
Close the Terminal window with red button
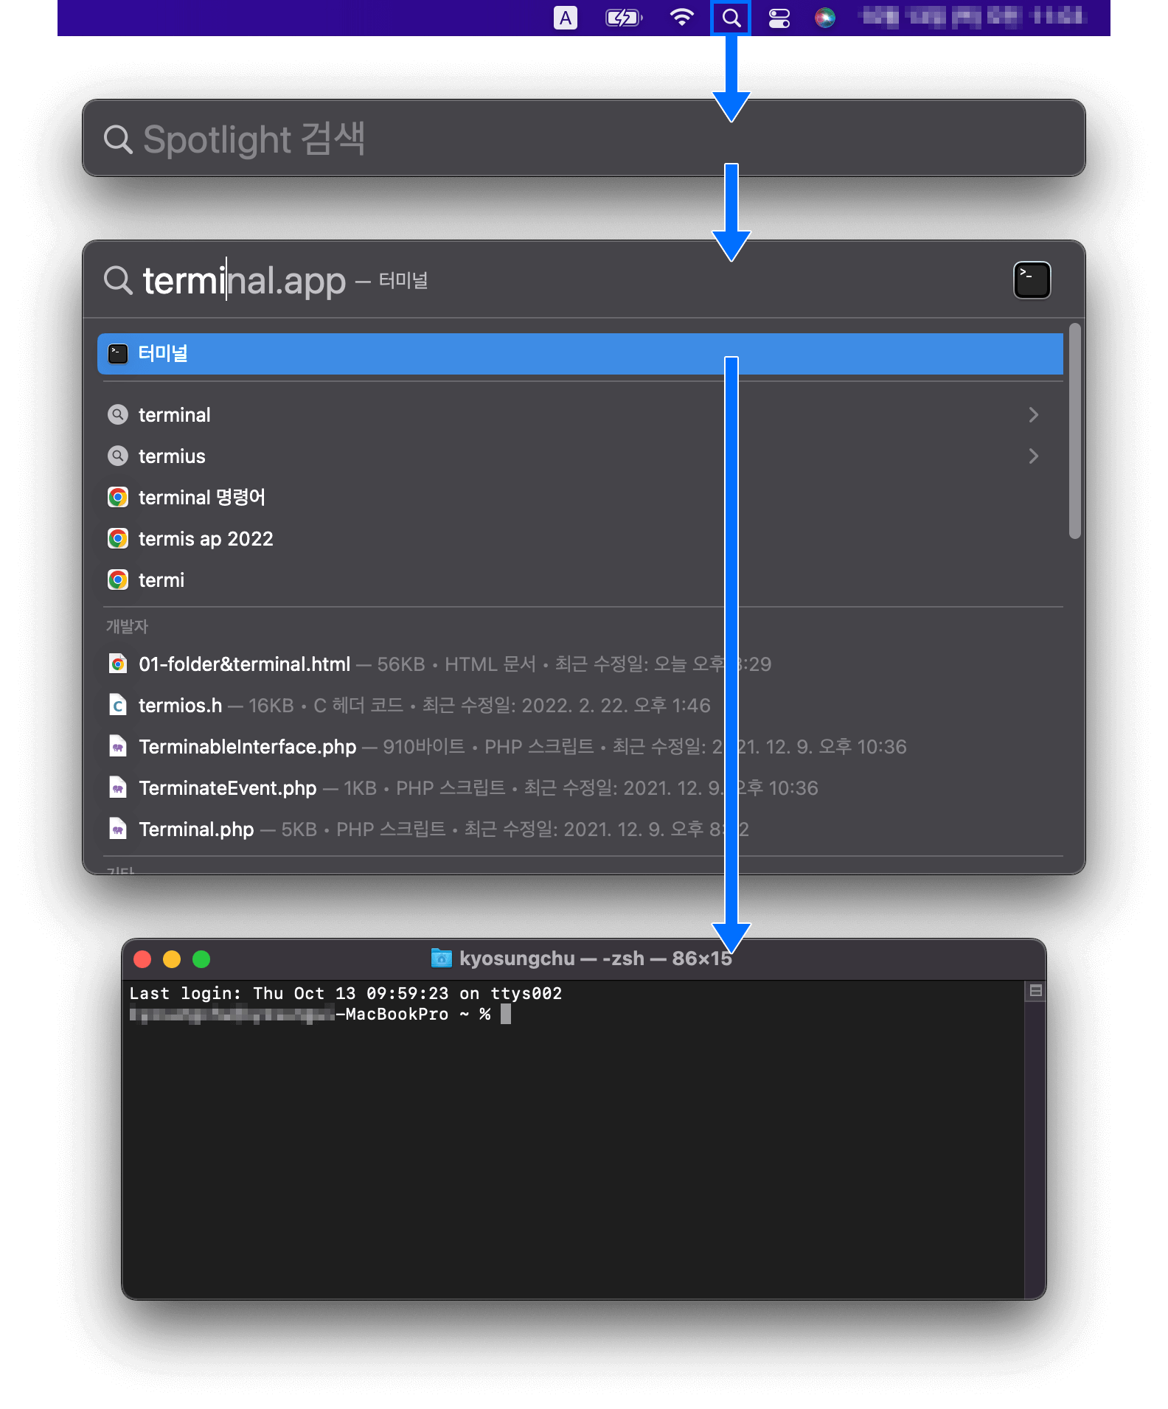[142, 959]
